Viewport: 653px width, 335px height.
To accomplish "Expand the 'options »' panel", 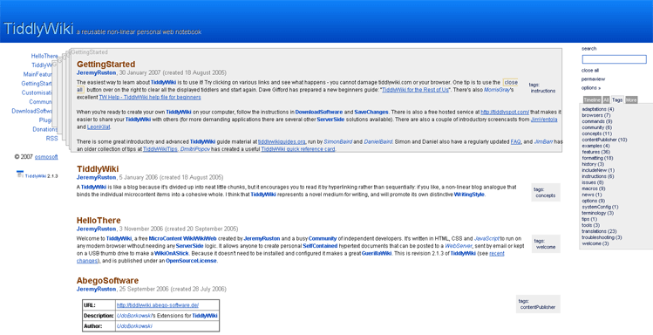I will tap(591, 88).
